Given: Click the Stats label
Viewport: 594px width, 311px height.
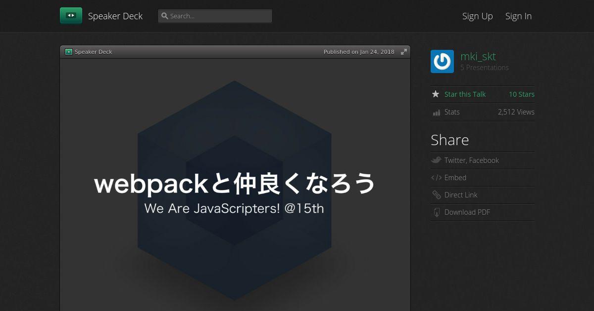Looking at the screenshot, I should click(452, 112).
